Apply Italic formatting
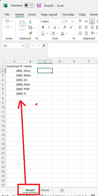Image resolution: width=98 pixels, height=196 pixels. coord(49,27)
